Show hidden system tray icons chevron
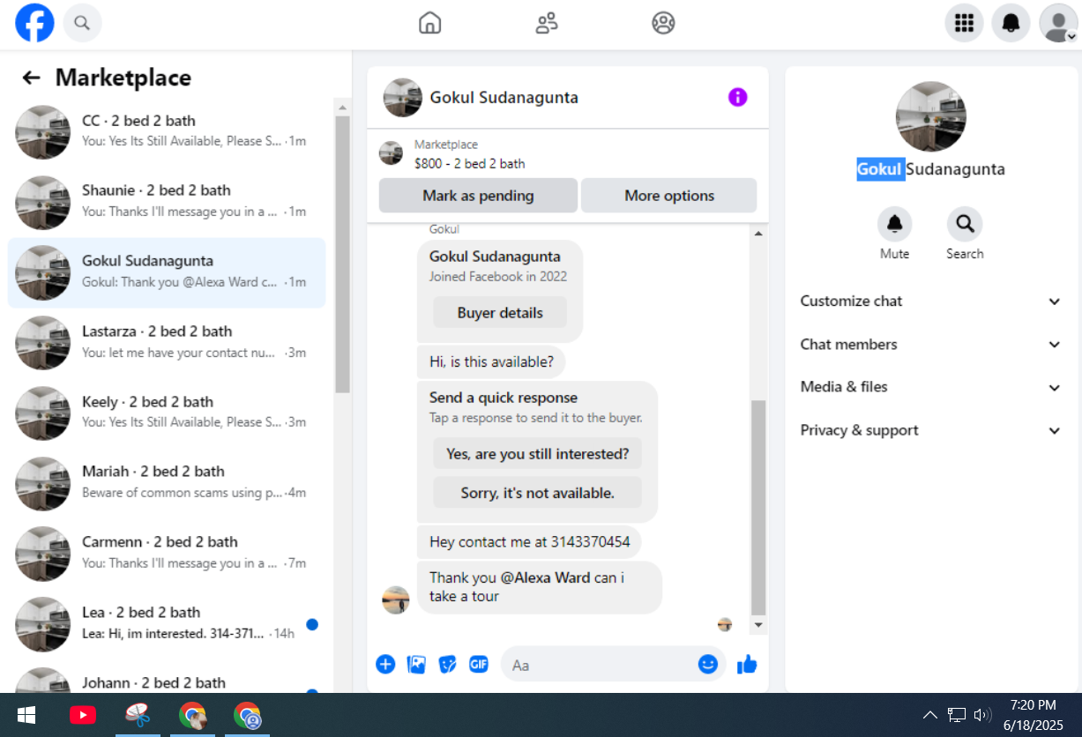Viewport: 1082px width, 737px height. point(929,715)
